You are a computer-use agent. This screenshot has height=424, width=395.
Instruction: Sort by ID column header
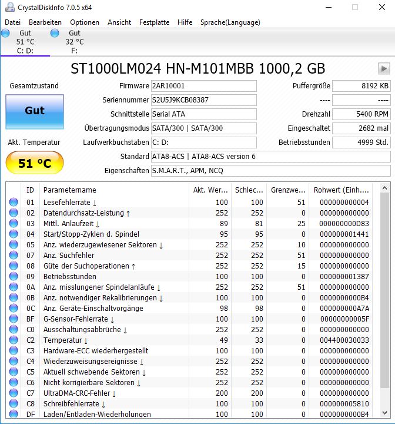pyautogui.click(x=30, y=190)
